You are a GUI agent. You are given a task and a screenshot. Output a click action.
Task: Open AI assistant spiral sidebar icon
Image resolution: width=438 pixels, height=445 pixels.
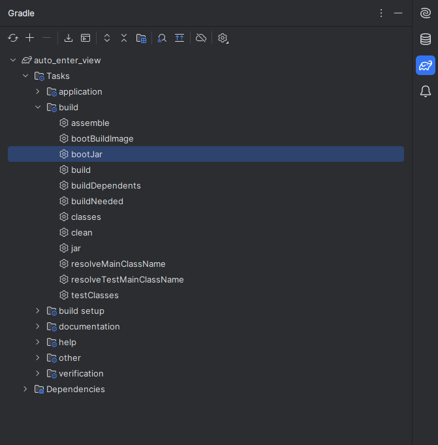pos(426,13)
